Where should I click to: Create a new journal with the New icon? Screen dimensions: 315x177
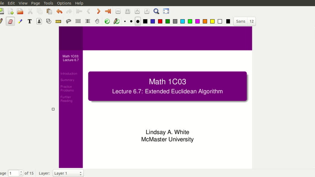pos(11,11)
